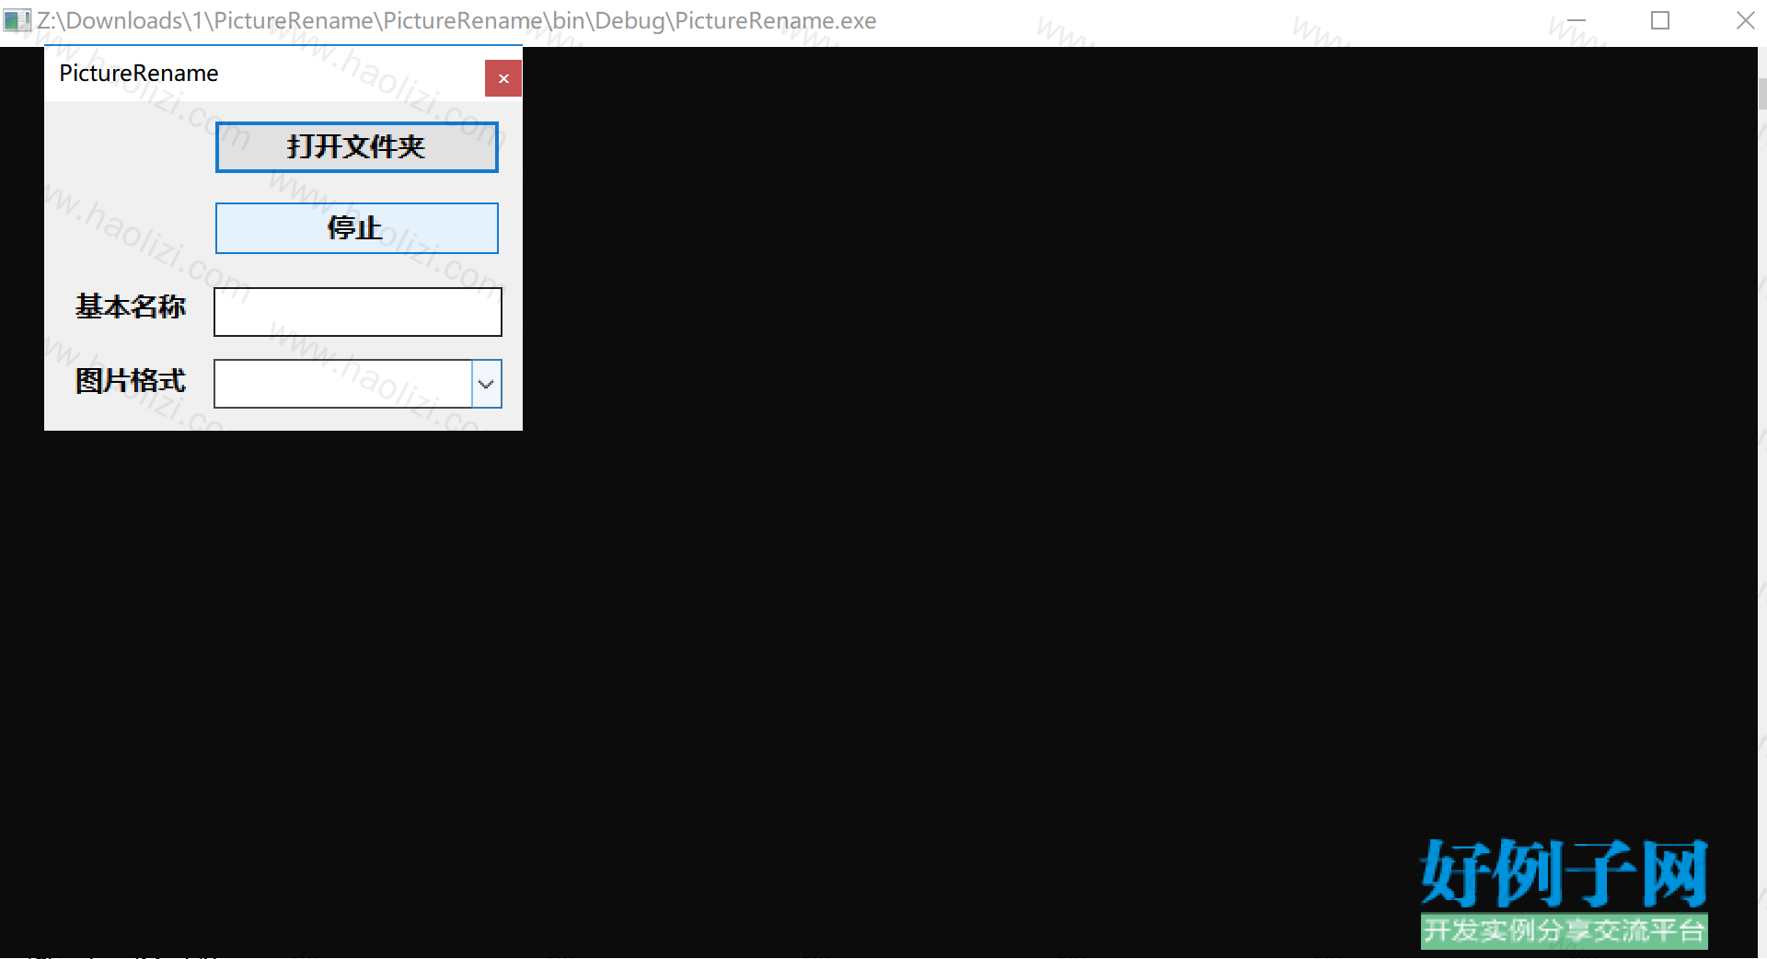1767x959 pixels.
Task: Click the app icon in console title bar
Action: coord(17,20)
